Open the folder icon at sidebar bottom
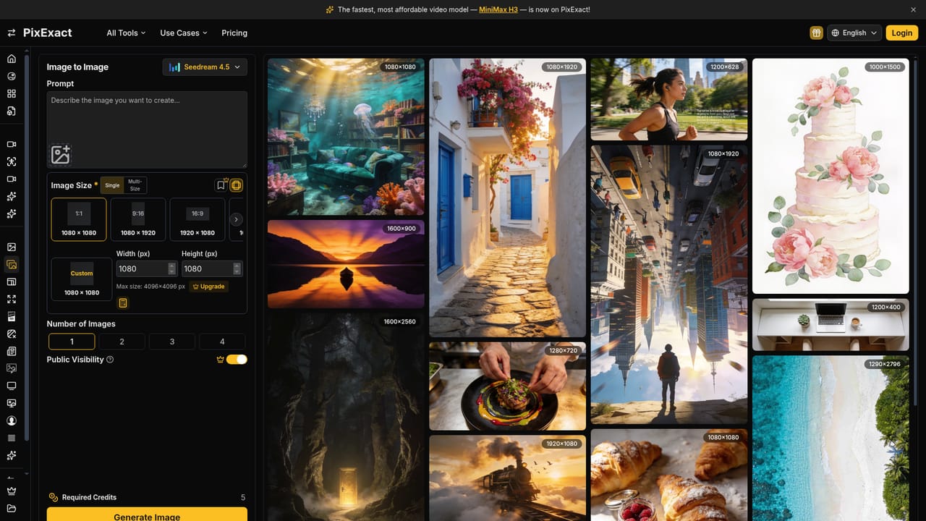 11,508
